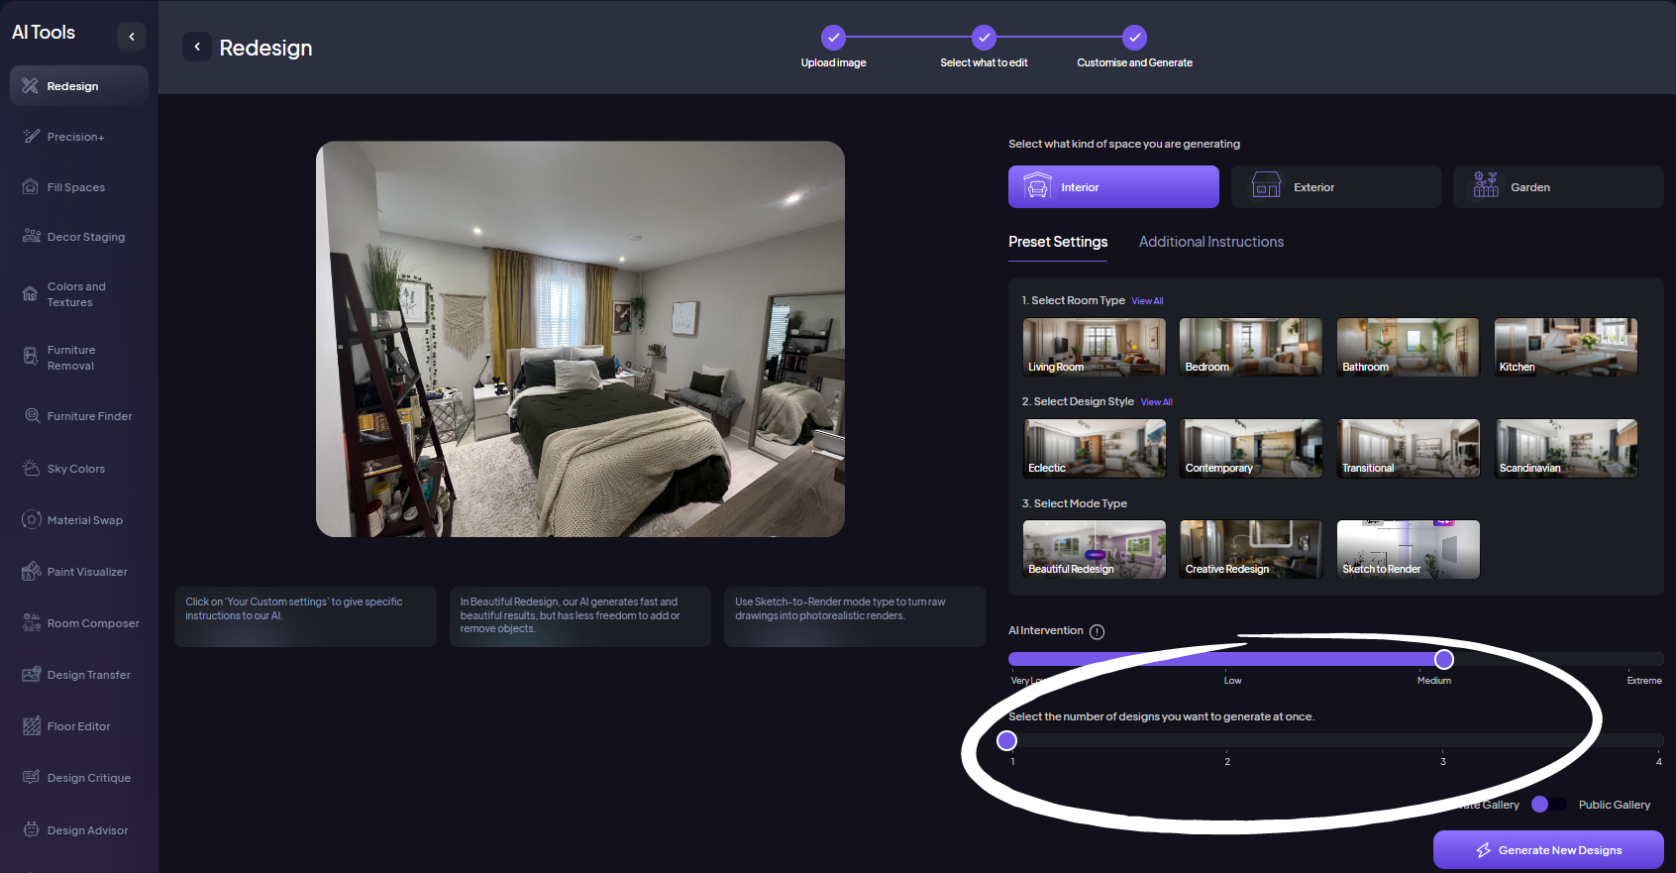
Task: Click the Furniture Finder magnifier icon
Action: pyautogui.click(x=32, y=416)
